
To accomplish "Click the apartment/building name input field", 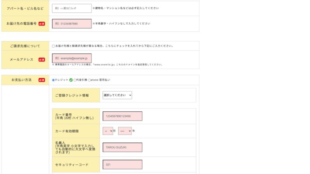I will click(x=72, y=8).
